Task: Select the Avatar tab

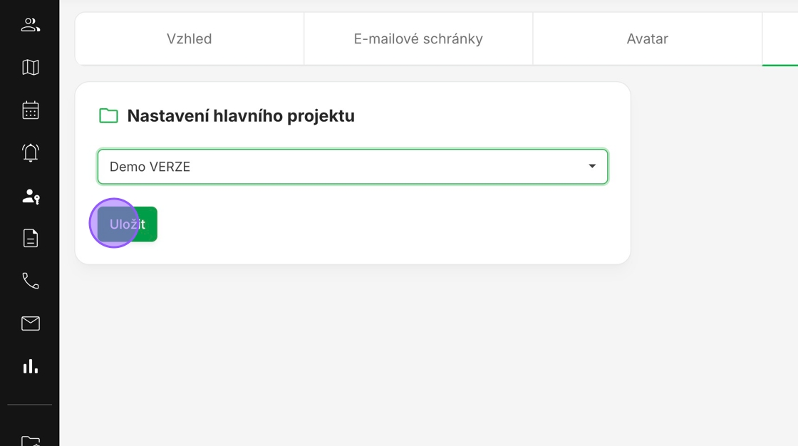Action: (x=647, y=39)
